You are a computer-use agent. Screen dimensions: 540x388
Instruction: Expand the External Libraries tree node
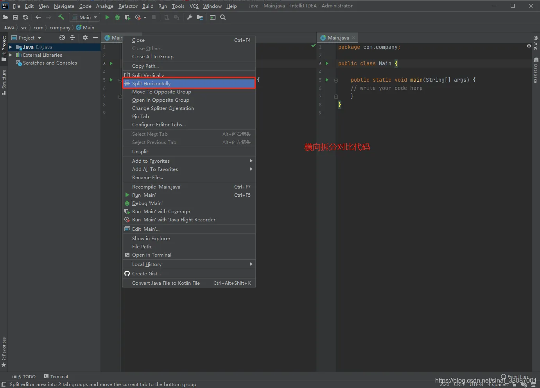[11, 55]
